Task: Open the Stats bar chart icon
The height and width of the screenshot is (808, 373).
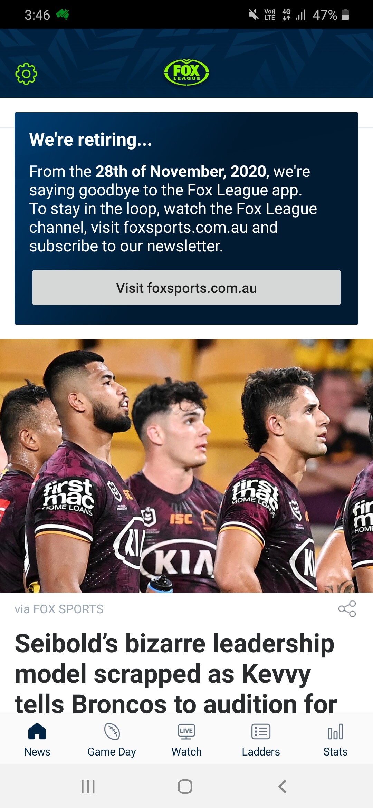Action: point(335,731)
